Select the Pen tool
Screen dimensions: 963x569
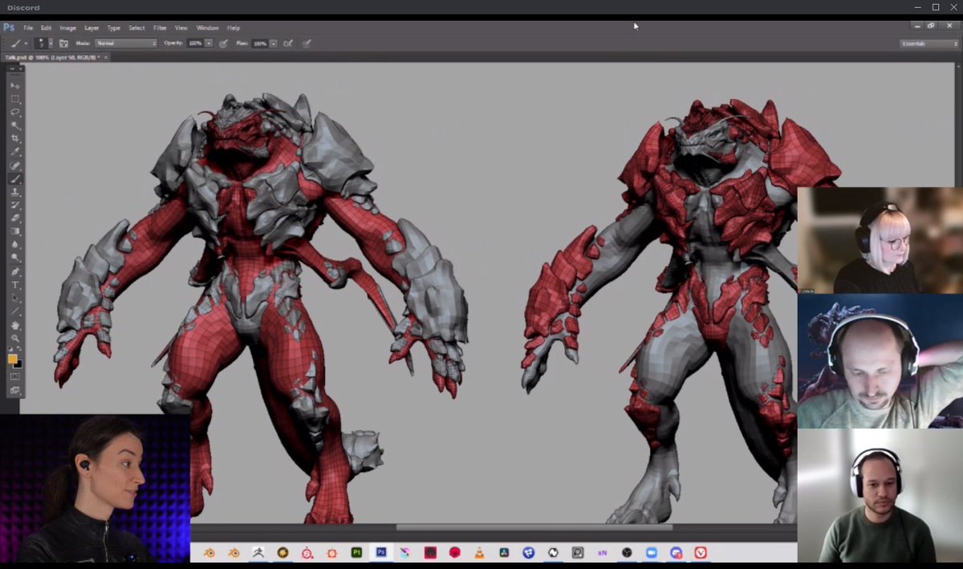tap(15, 272)
